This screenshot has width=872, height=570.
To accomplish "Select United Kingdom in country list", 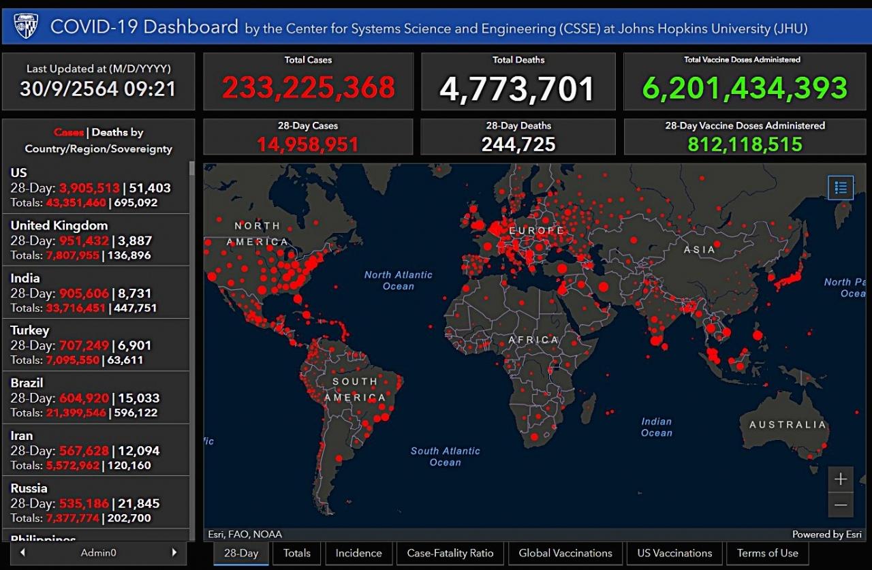I will tap(95, 240).
